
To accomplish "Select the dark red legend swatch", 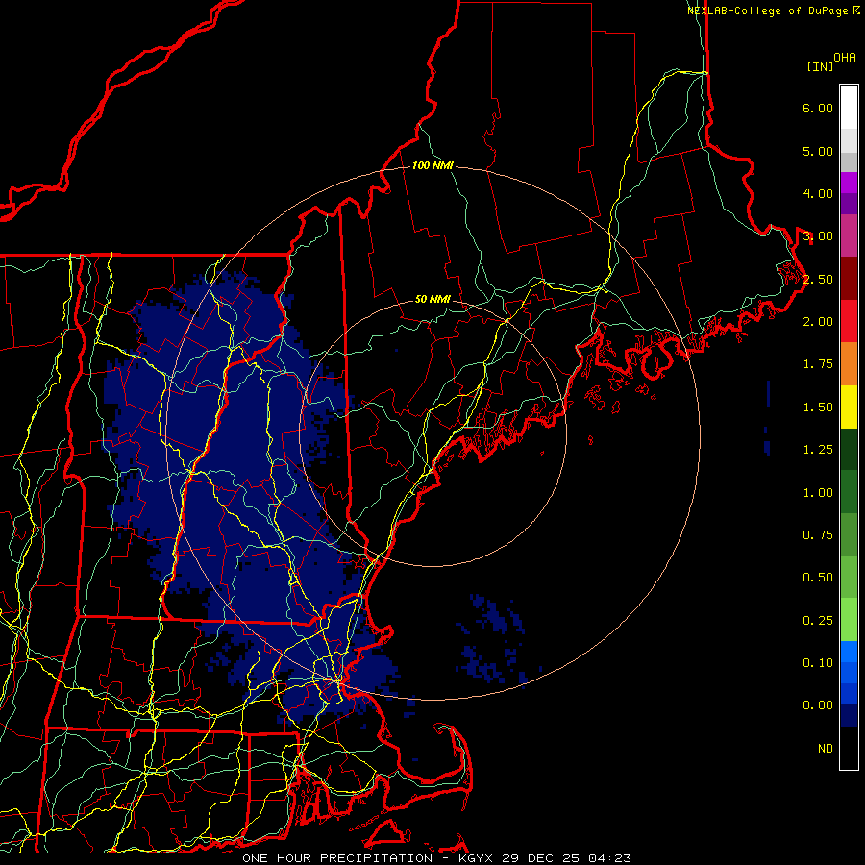I will pos(849,279).
